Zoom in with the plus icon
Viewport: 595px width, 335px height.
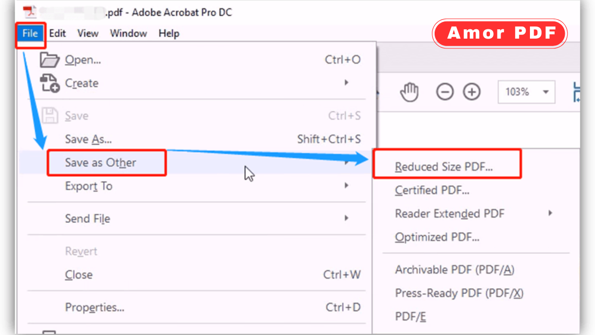[x=471, y=92]
